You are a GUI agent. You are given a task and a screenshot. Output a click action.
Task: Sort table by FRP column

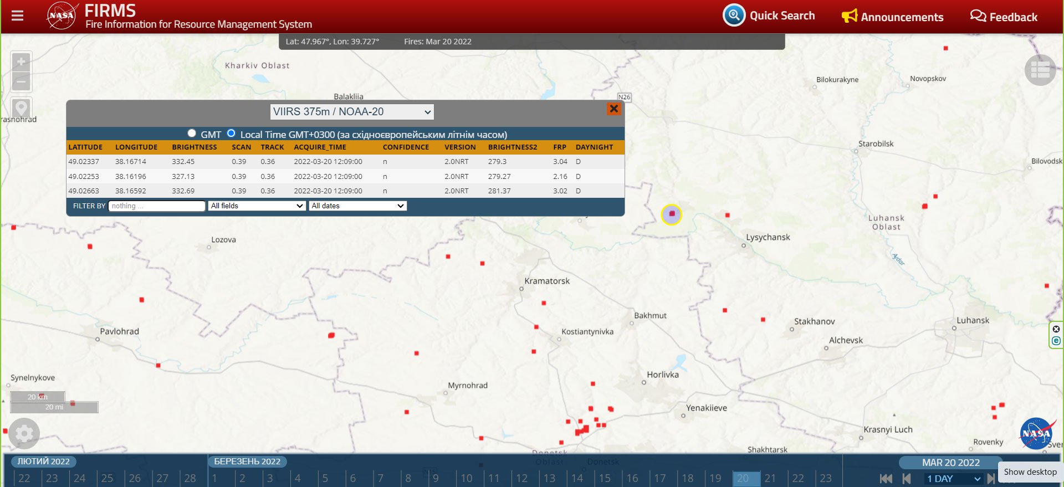[x=560, y=147]
